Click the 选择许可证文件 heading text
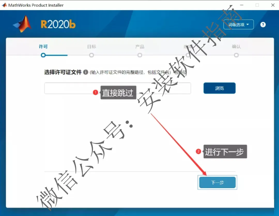Screen dimensions: 279x216 (x=63, y=72)
